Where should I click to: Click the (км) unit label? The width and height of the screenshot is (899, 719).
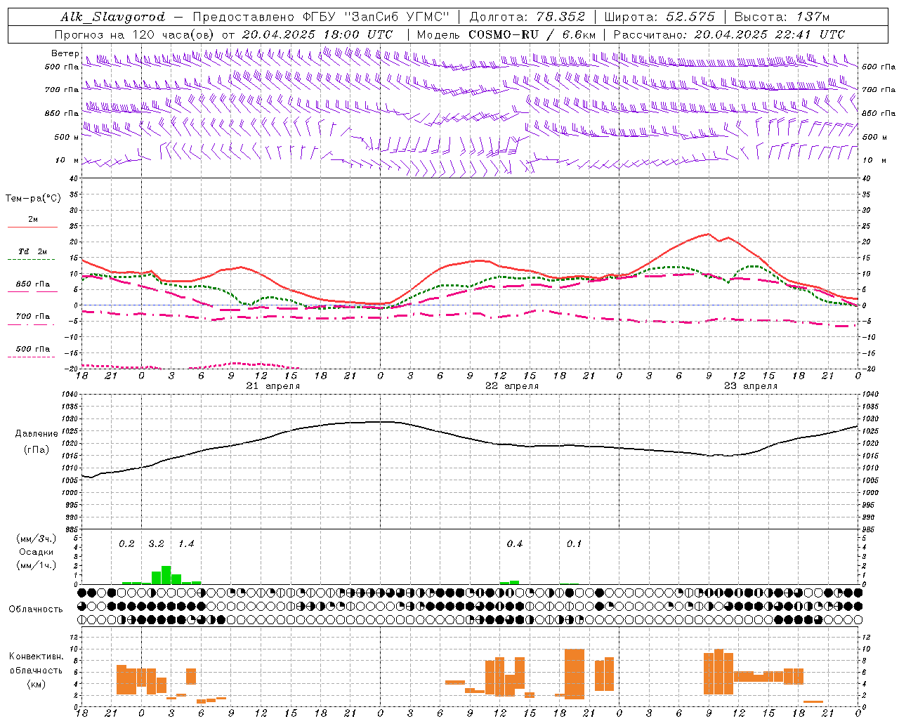click(36, 684)
